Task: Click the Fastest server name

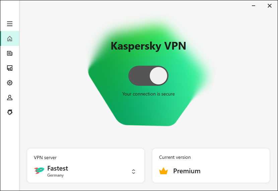Action: coord(58,168)
